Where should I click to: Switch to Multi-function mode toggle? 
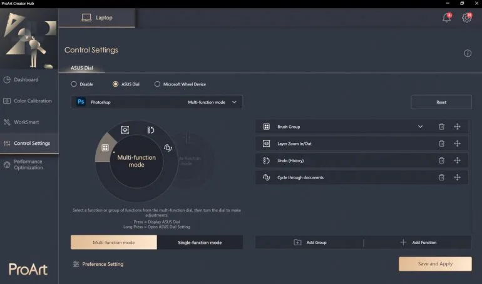tap(114, 242)
